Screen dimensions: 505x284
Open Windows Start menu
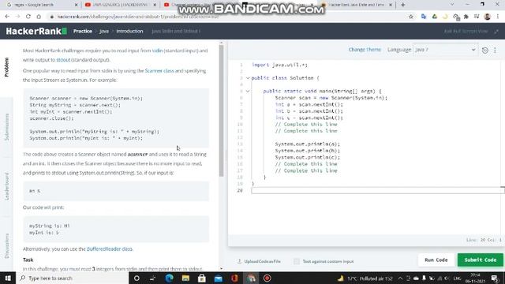(x=8, y=278)
